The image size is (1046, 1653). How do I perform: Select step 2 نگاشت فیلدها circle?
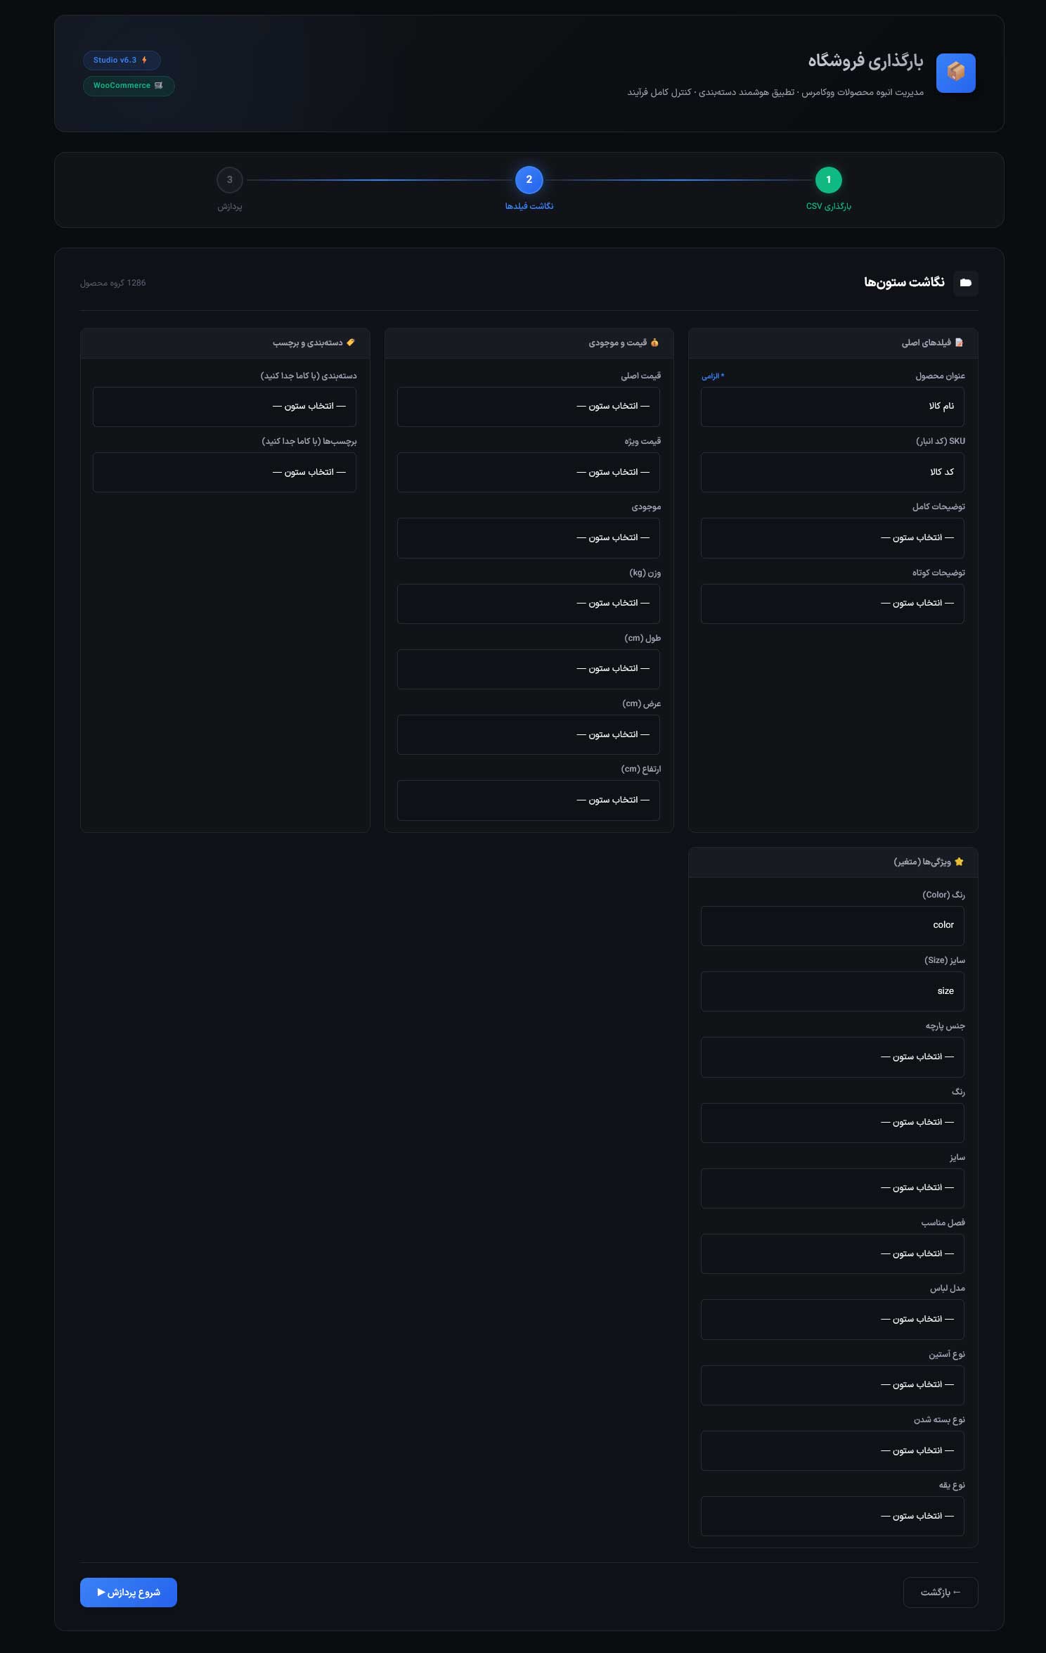tap(529, 180)
